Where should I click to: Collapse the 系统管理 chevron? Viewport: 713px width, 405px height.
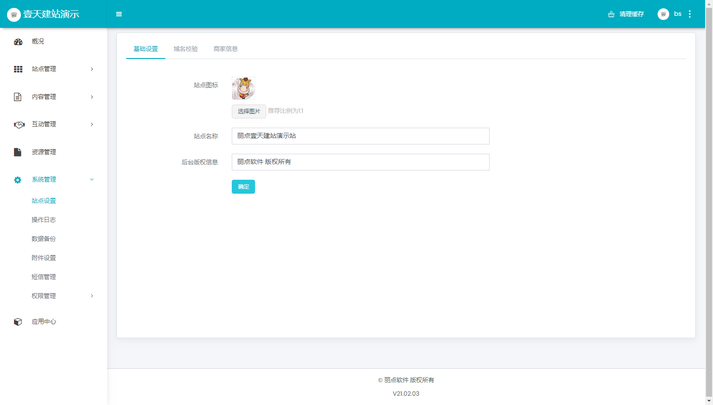coord(92,180)
